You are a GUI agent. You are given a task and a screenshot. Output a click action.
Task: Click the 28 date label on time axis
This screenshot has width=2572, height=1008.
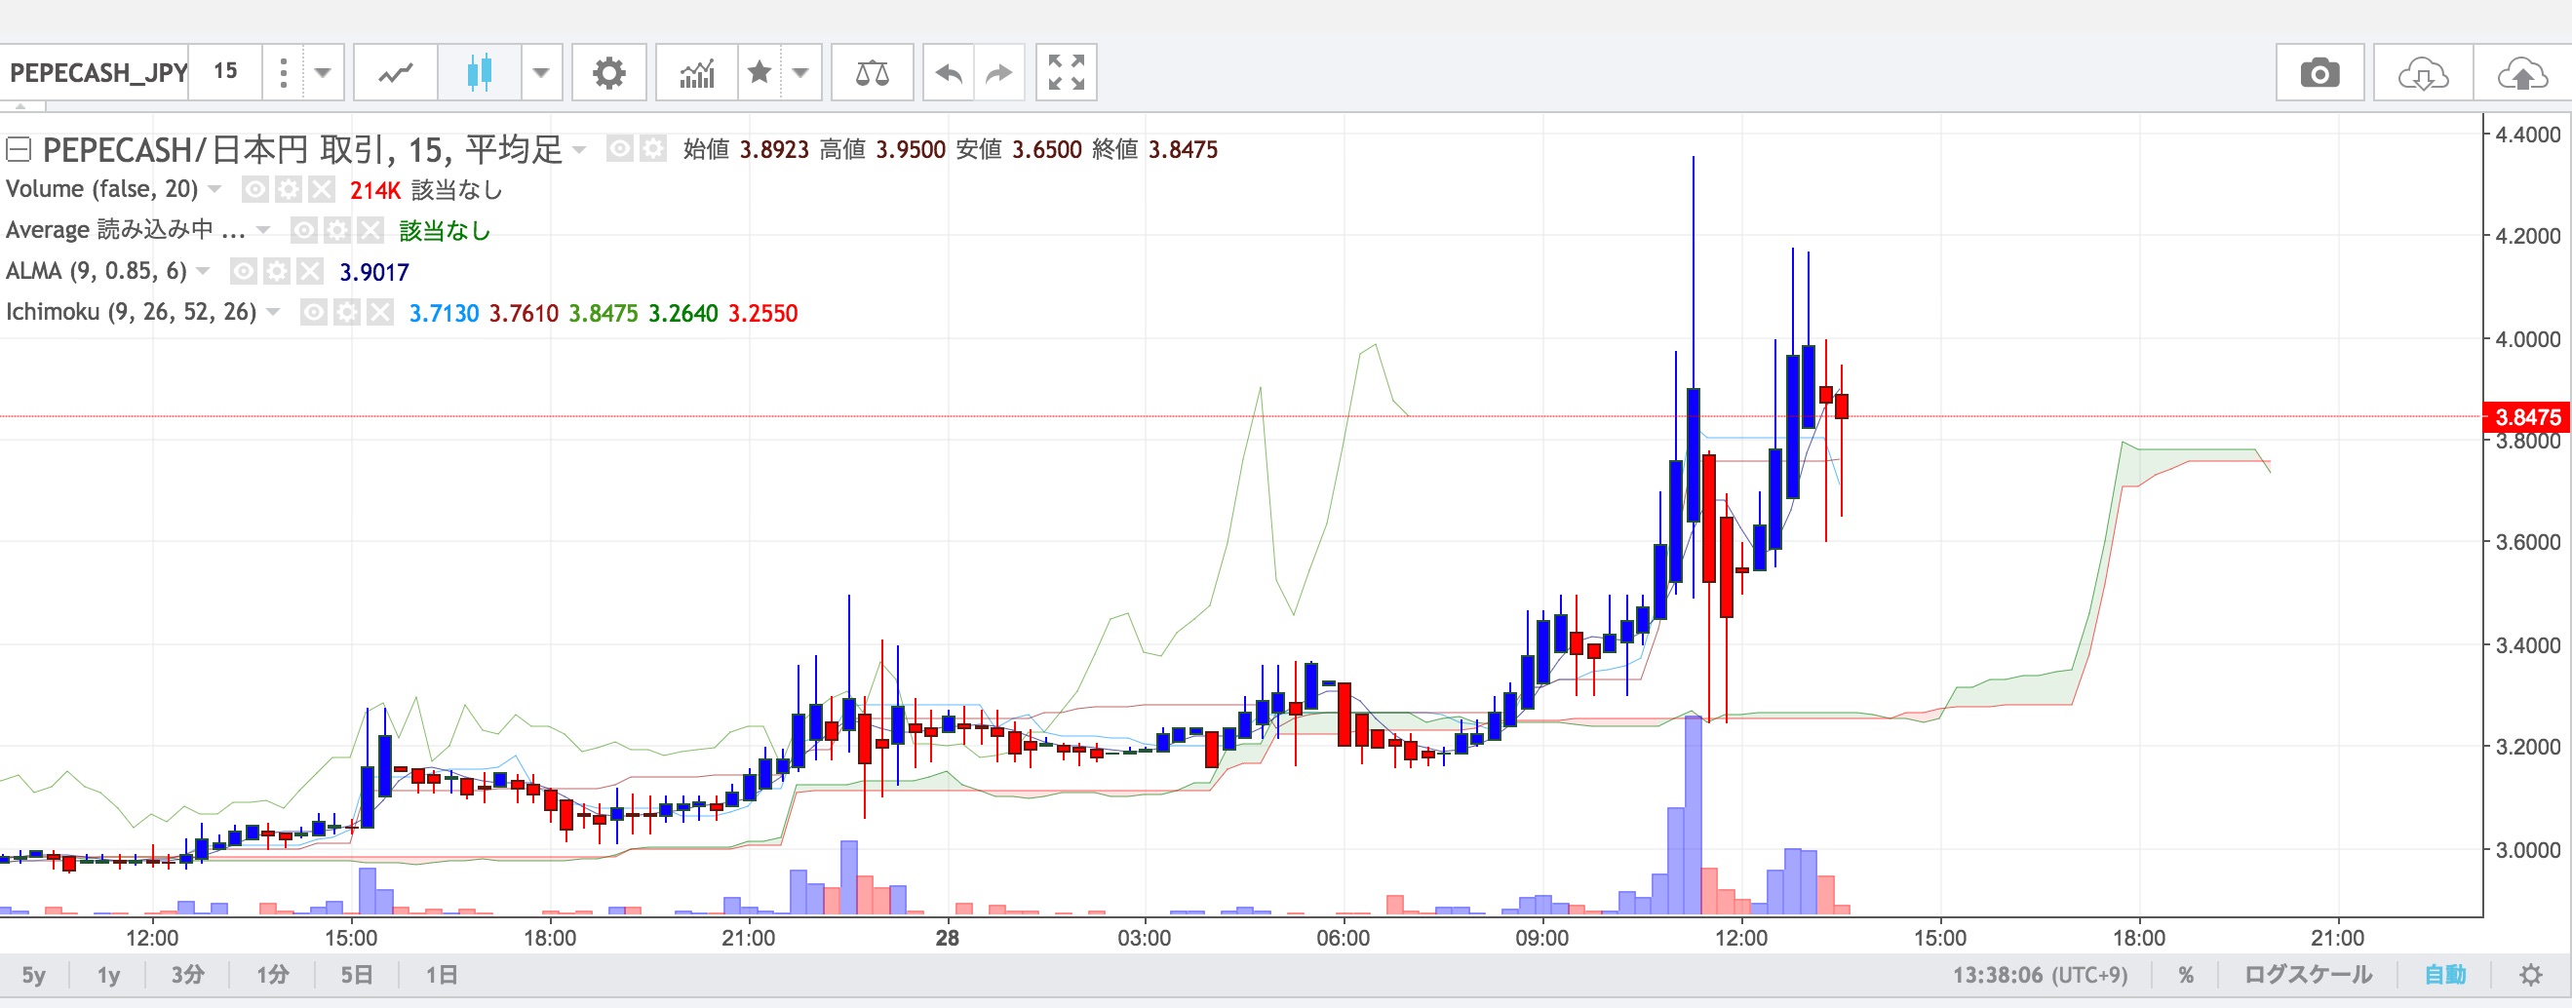[x=948, y=938]
